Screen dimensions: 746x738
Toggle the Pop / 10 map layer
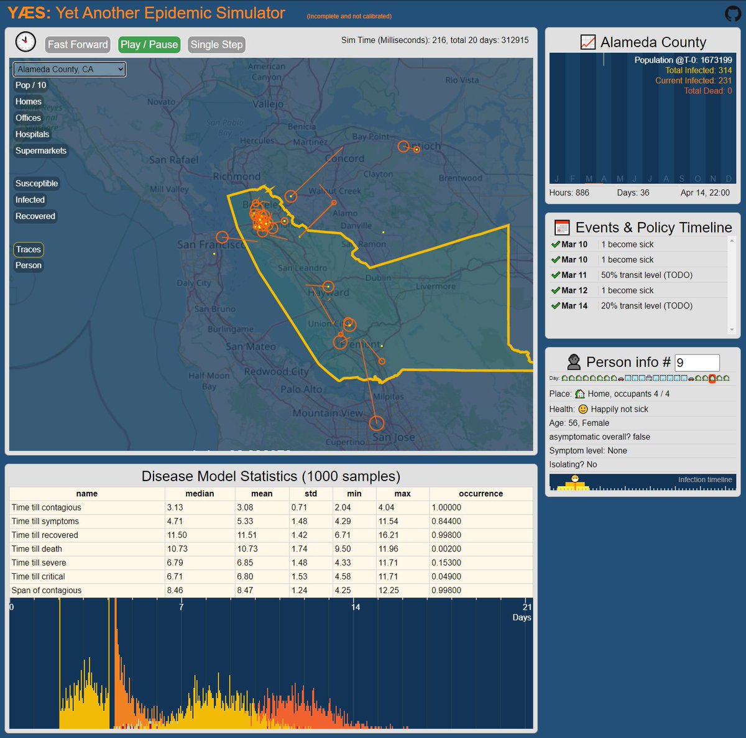[x=31, y=85]
